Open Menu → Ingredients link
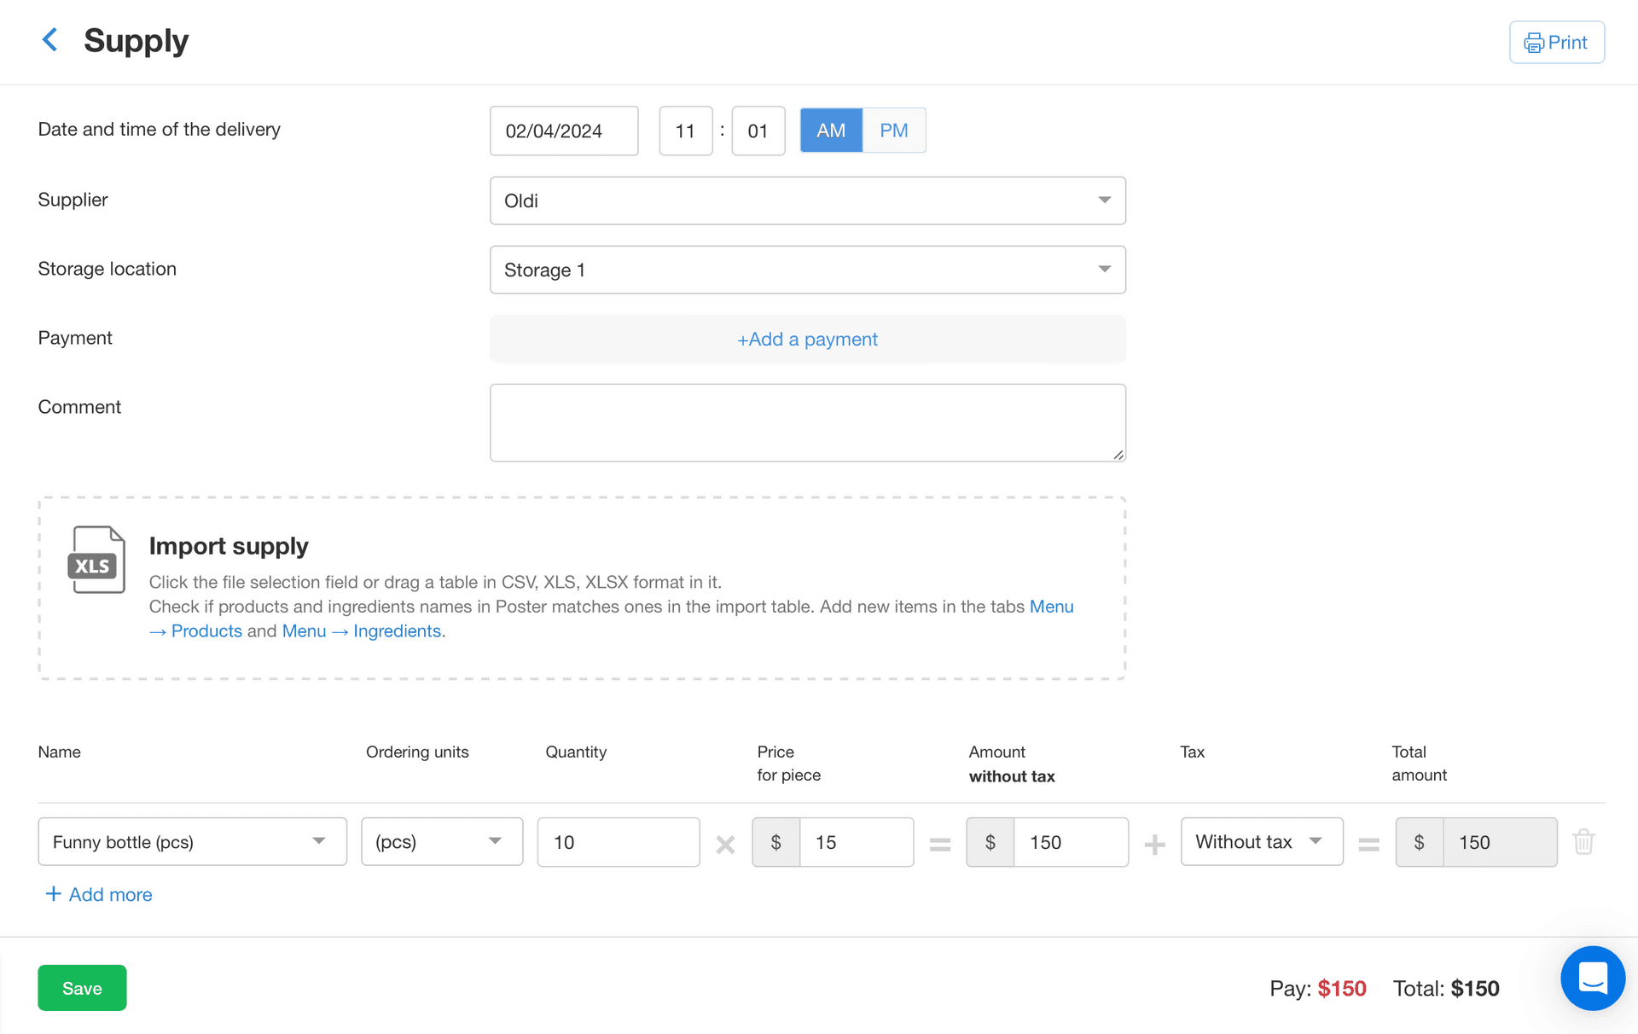The height and width of the screenshot is (1034, 1638). click(361, 630)
